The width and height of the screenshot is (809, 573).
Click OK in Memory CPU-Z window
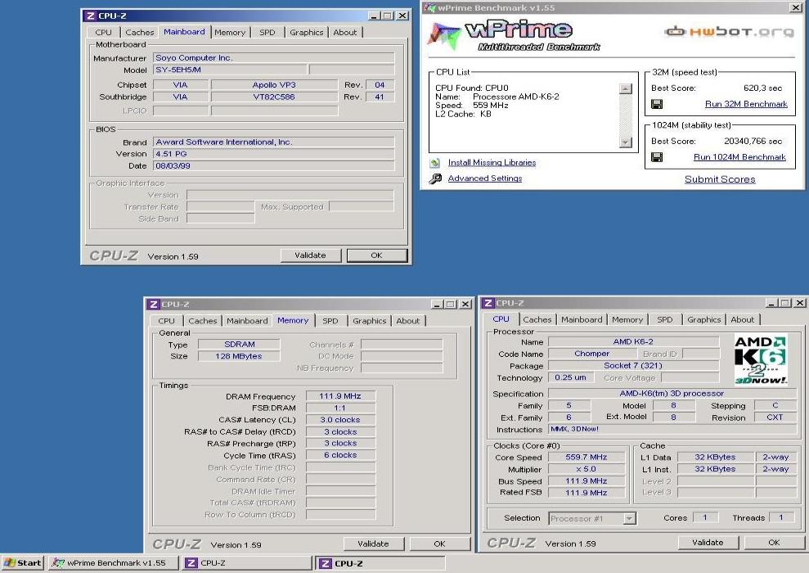point(439,544)
